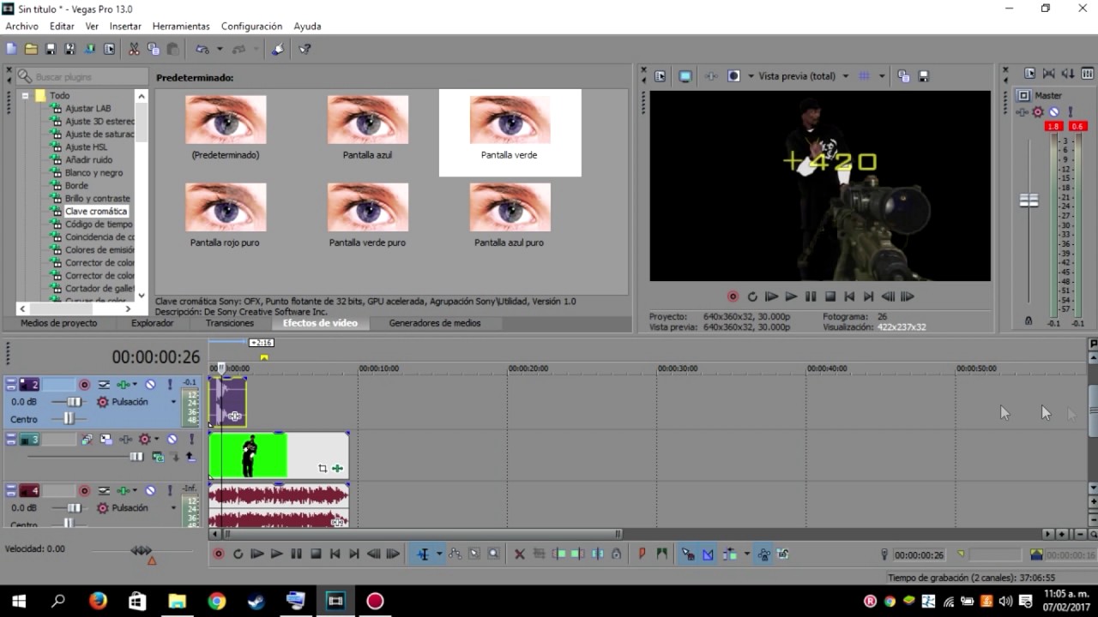The height and width of the screenshot is (617, 1098).
Task: Click the Copy icon in main toolbar
Action: coord(153,49)
